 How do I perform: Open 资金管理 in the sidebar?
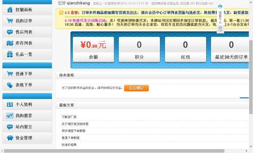[27, 138]
